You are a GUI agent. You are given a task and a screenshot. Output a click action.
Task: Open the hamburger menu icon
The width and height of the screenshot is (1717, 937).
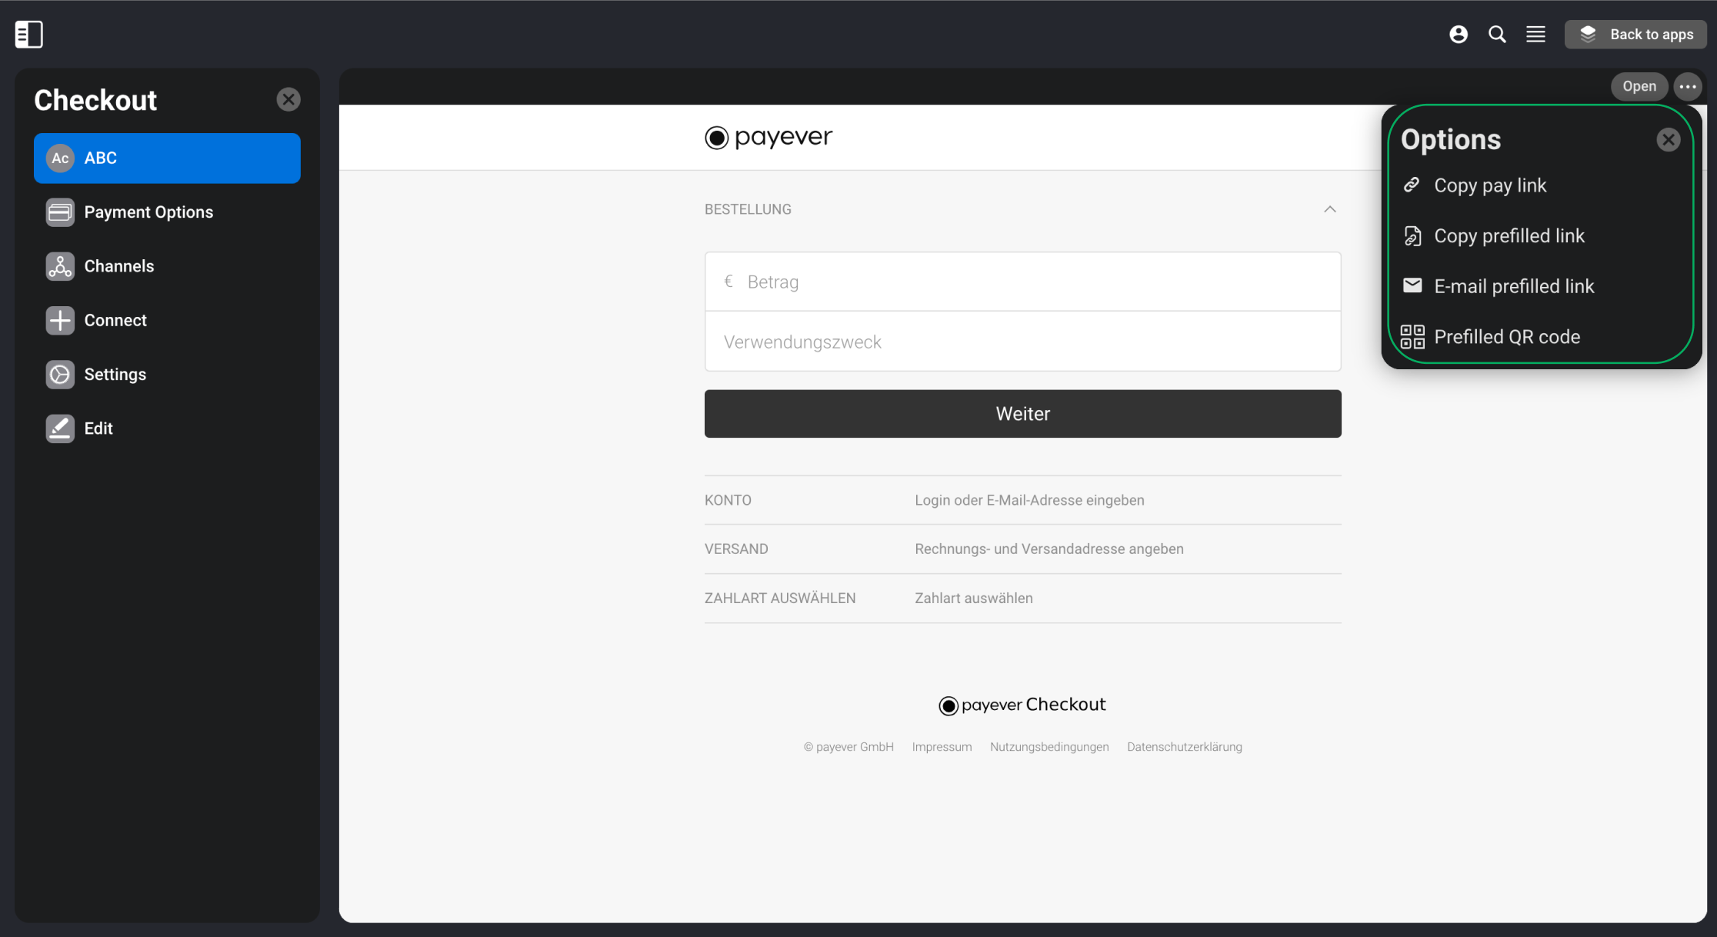pyautogui.click(x=1535, y=34)
